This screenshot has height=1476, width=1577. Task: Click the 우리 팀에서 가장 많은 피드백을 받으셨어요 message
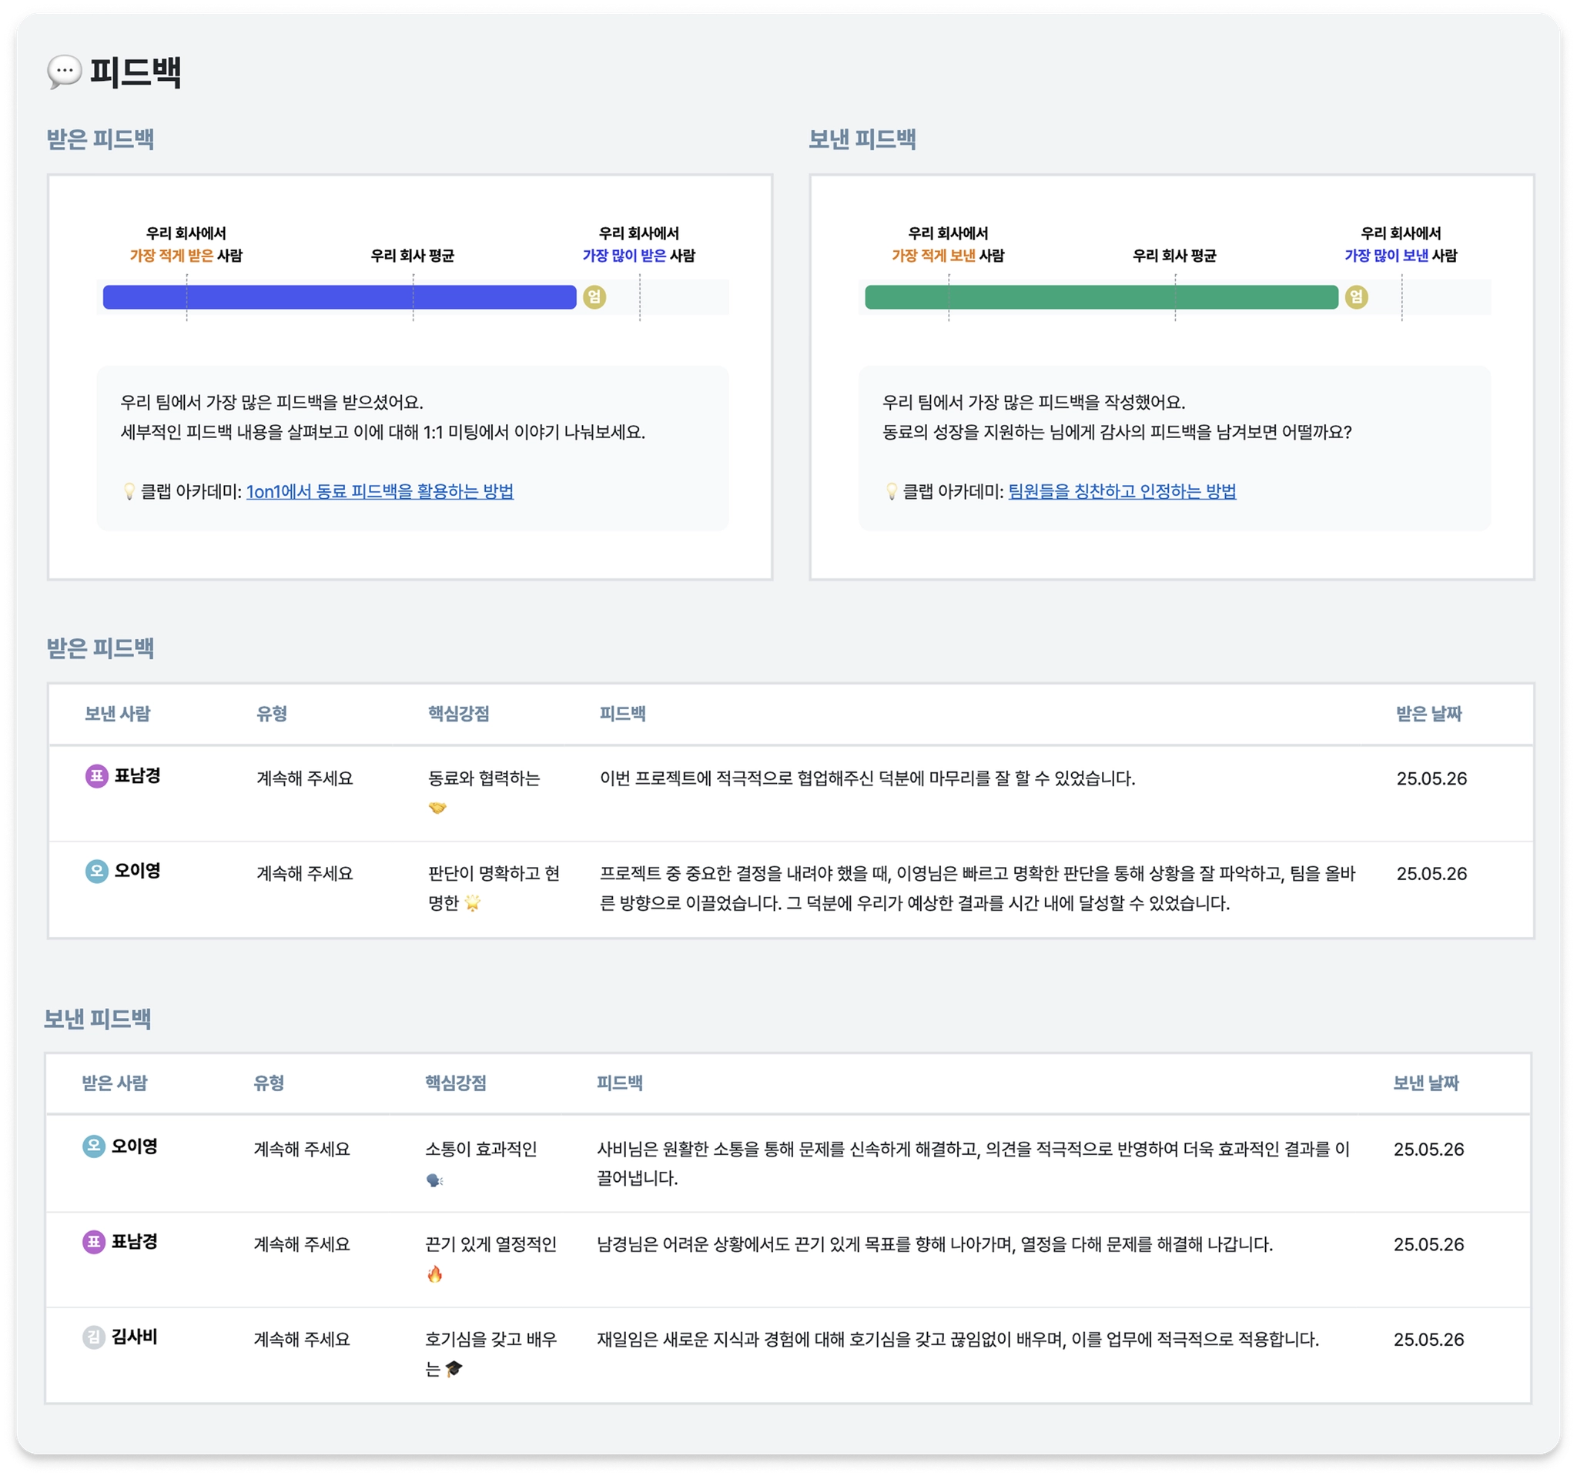tap(272, 402)
